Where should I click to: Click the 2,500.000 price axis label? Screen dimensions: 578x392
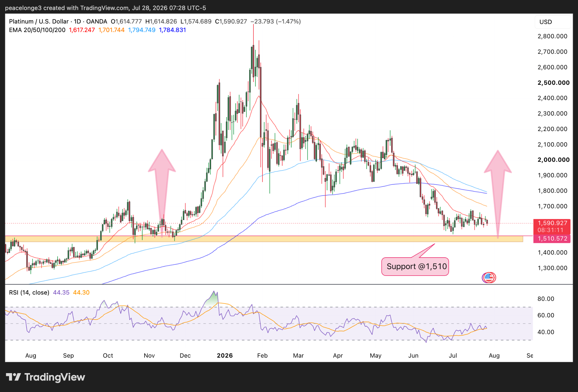pos(553,83)
